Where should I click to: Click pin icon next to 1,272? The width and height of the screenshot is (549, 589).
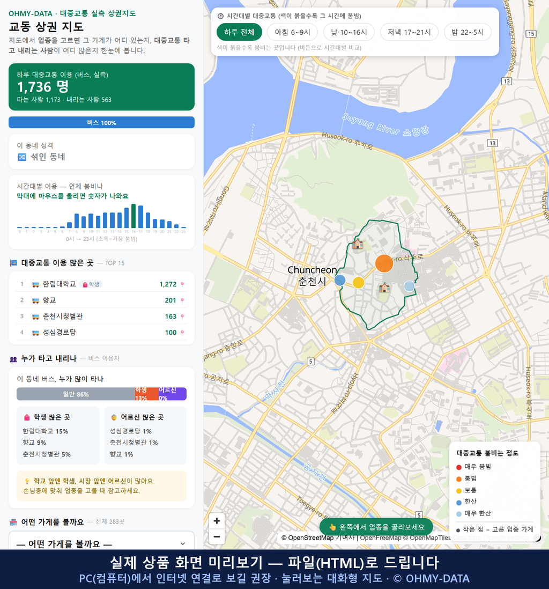[182, 284]
